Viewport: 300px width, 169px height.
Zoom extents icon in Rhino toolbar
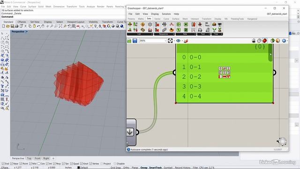pos(60,26)
